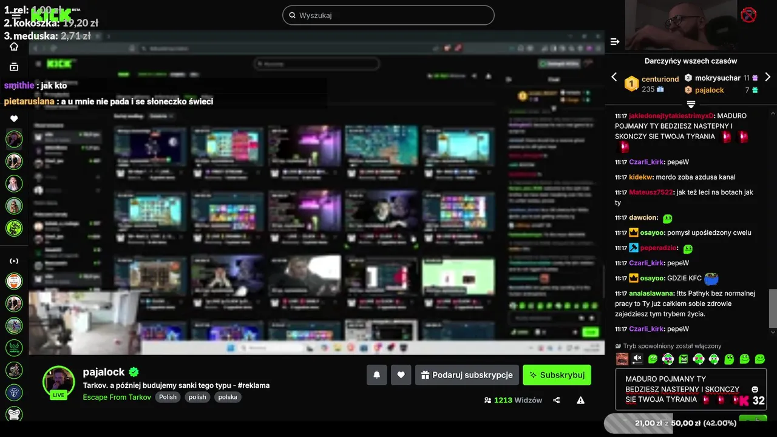The width and height of the screenshot is (777, 437).
Task: Collapse the Darczyńcy wszech czasów leaderboard
Action: point(691,104)
